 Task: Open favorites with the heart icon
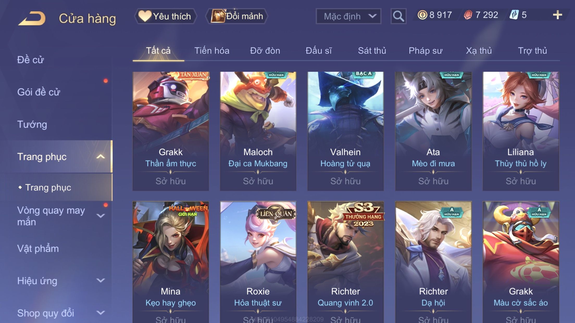(x=145, y=16)
